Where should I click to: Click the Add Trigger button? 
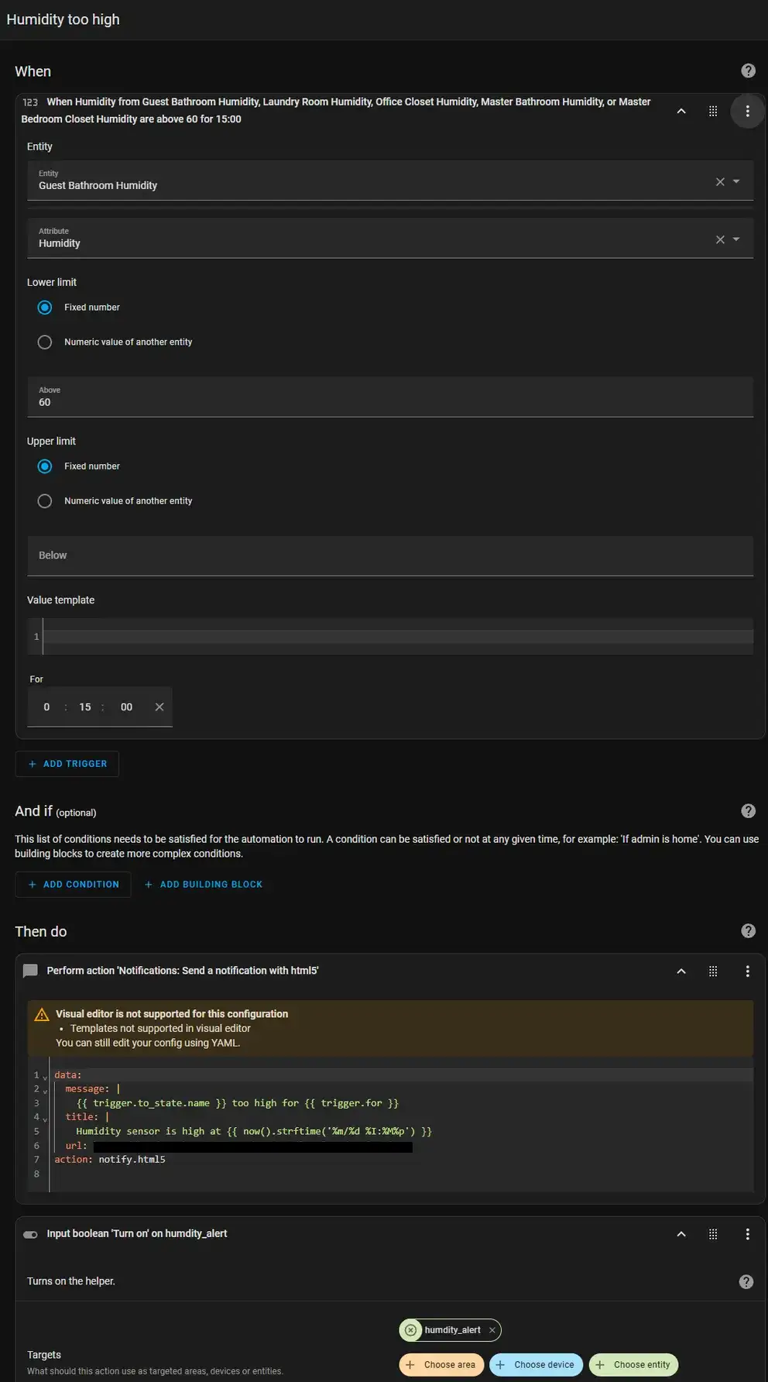coord(67,764)
